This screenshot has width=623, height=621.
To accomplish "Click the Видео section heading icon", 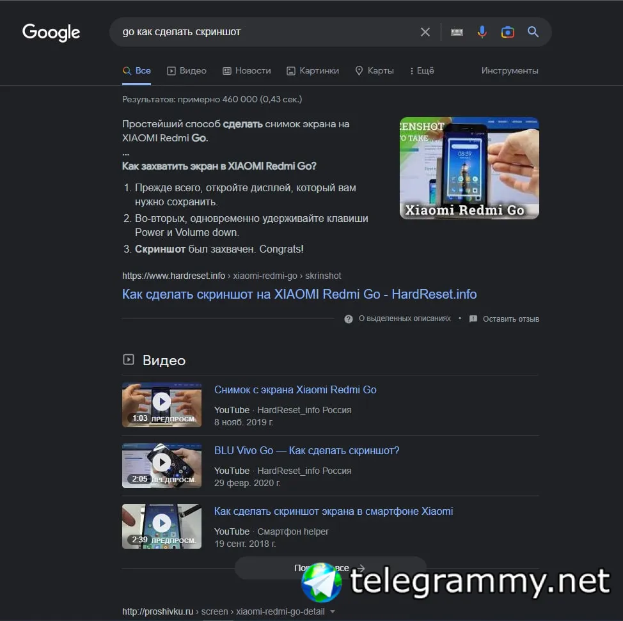I will (x=129, y=359).
